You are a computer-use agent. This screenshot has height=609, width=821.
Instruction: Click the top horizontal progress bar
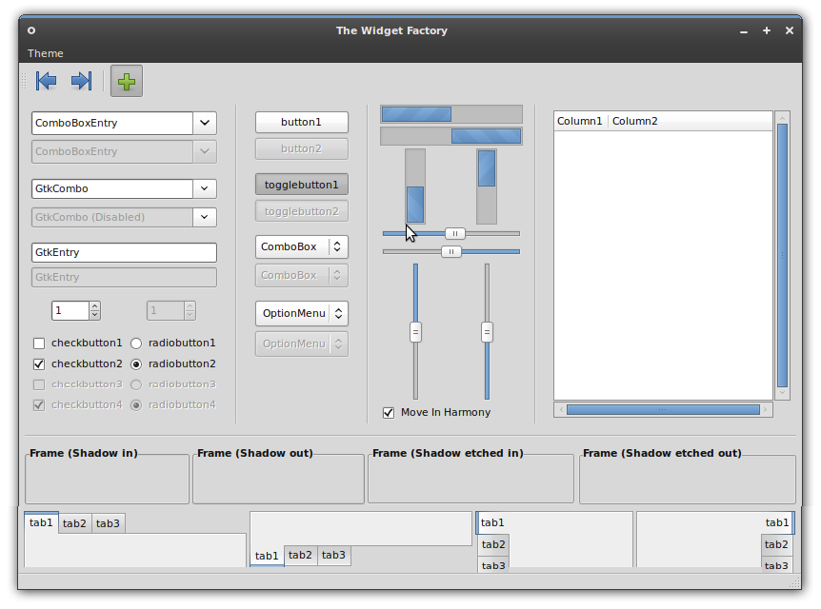pos(451,114)
